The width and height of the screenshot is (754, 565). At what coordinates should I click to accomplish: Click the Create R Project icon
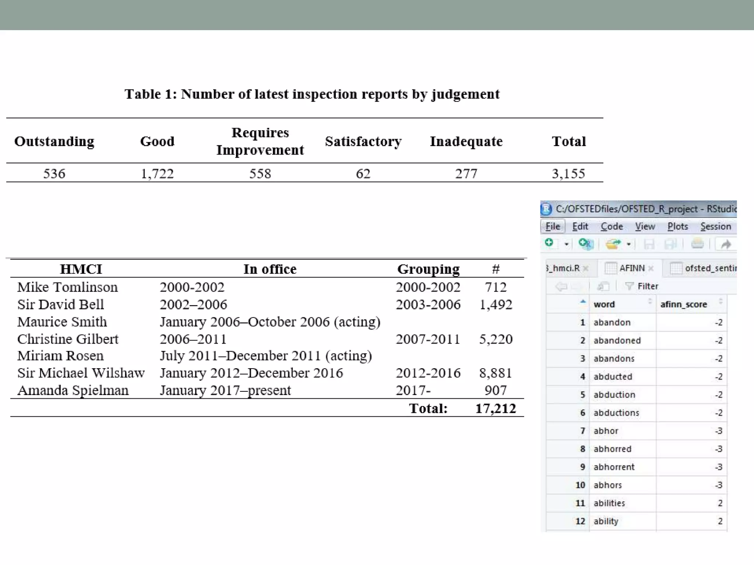(x=585, y=244)
